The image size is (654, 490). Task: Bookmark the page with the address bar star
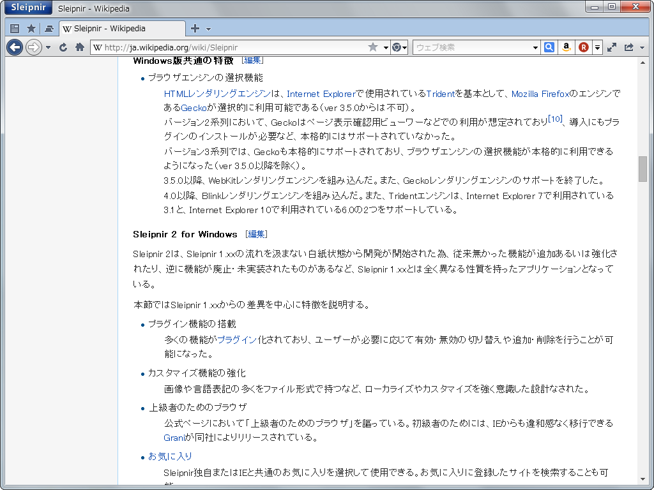pyautogui.click(x=373, y=47)
